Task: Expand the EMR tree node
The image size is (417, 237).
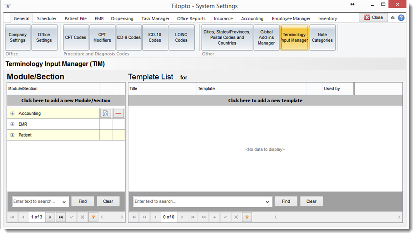Action: (x=12, y=124)
